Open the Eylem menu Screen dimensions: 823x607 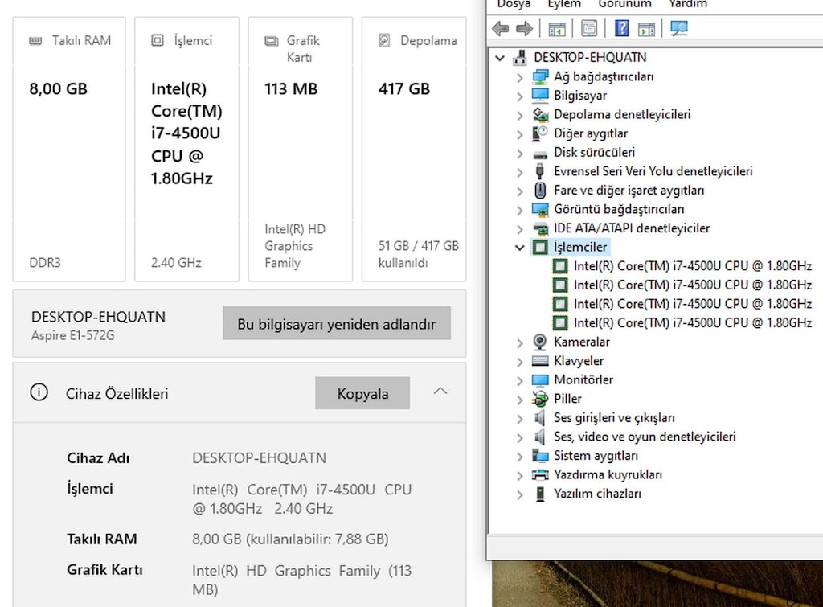tap(564, 4)
